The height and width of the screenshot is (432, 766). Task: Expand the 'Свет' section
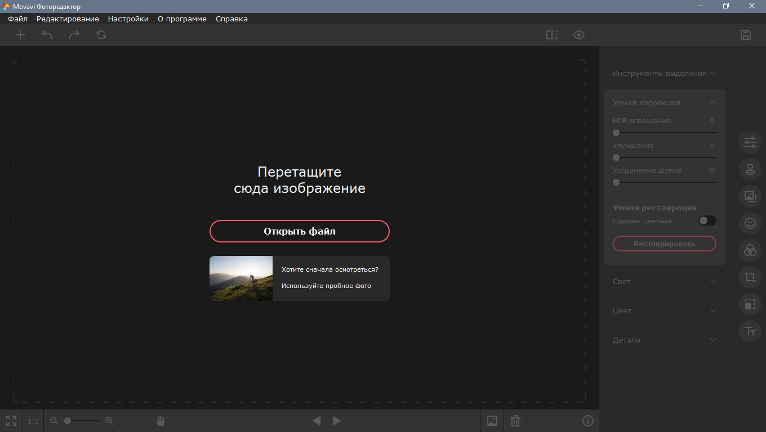[x=664, y=281]
